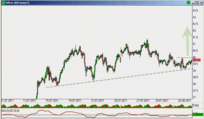Select the green MACD value label 0.058849
This screenshot has width=204, height=119.
(x=198, y=115)
